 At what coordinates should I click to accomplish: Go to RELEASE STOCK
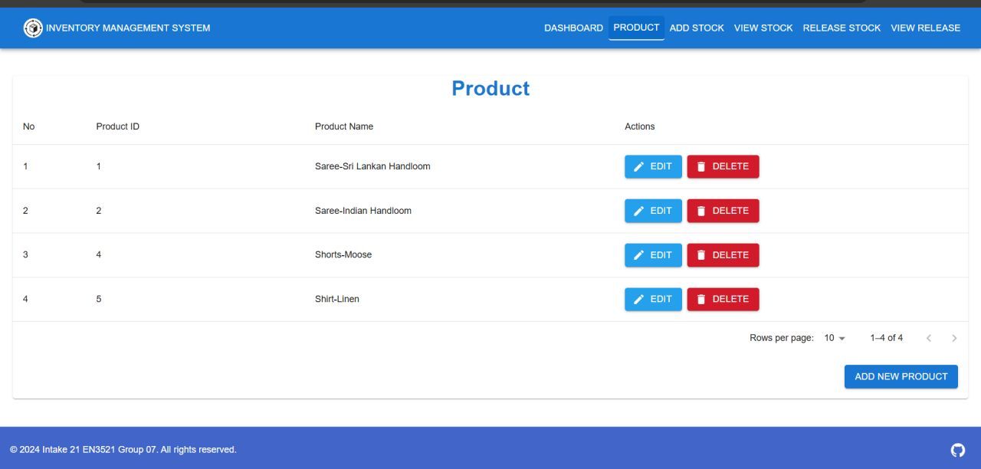click(842, 28)
